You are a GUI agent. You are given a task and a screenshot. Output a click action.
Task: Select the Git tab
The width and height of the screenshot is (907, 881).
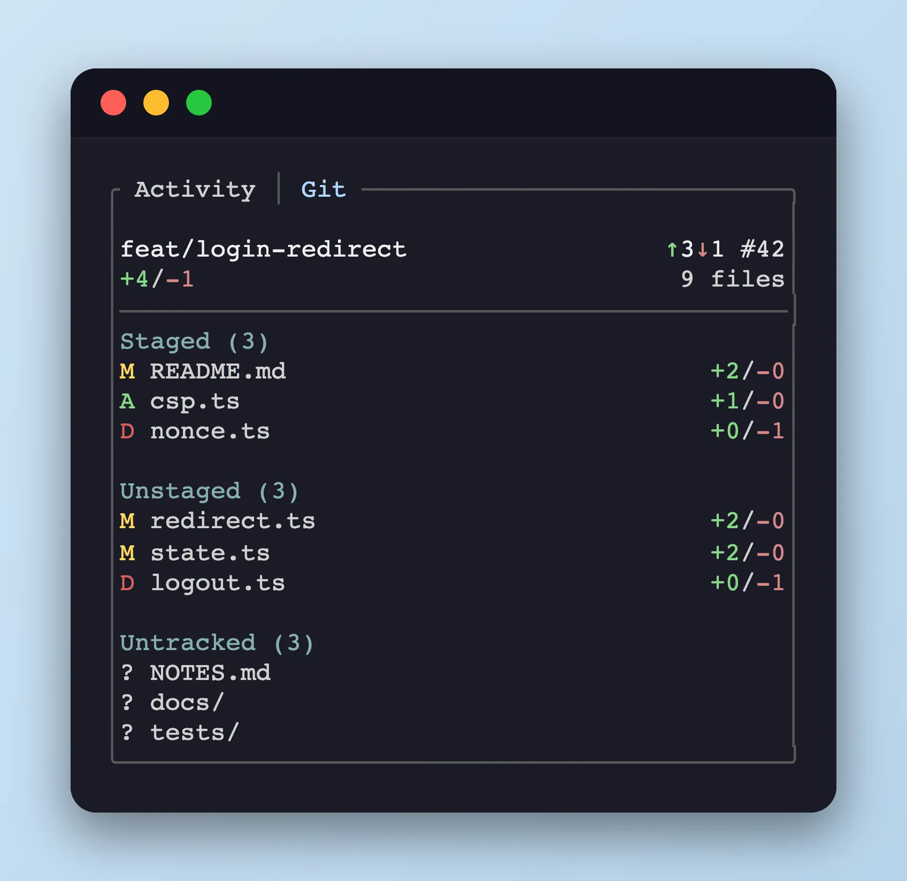(323, 188)
